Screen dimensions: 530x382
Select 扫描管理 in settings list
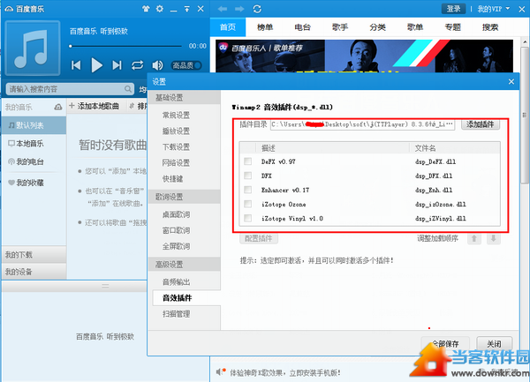click(176, 314)
